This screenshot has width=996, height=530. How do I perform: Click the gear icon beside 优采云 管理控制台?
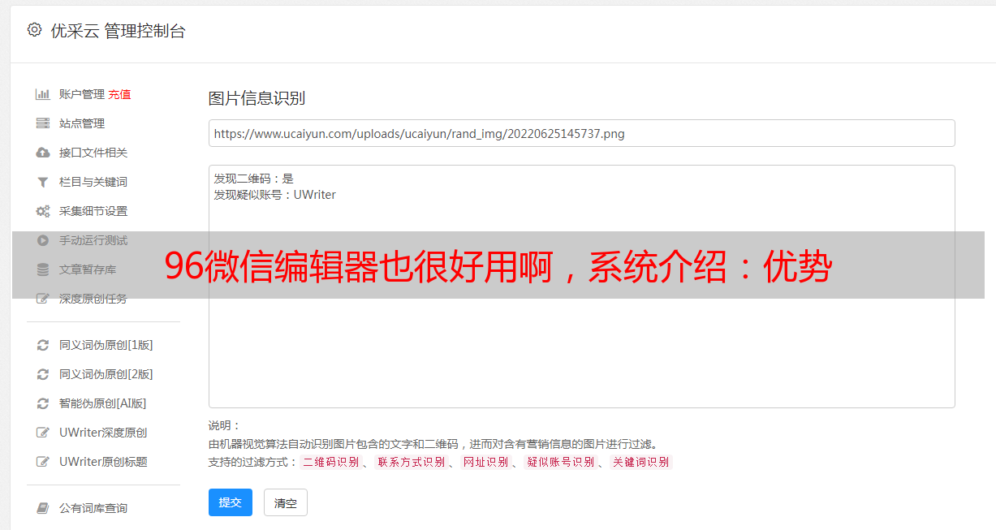34,30
